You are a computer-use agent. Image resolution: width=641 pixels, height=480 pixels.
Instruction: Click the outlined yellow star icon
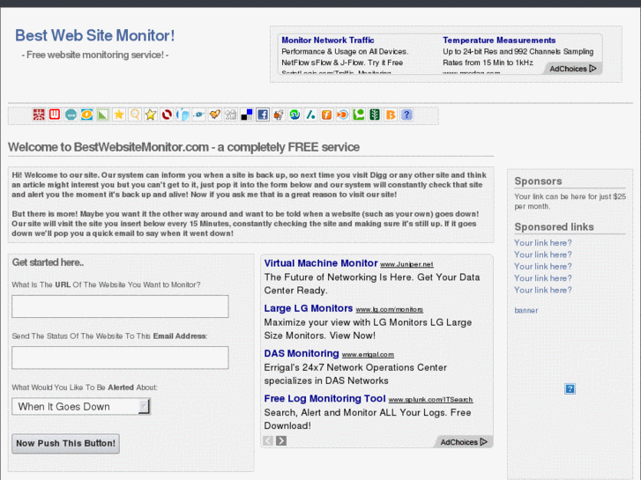pos(151,114)
